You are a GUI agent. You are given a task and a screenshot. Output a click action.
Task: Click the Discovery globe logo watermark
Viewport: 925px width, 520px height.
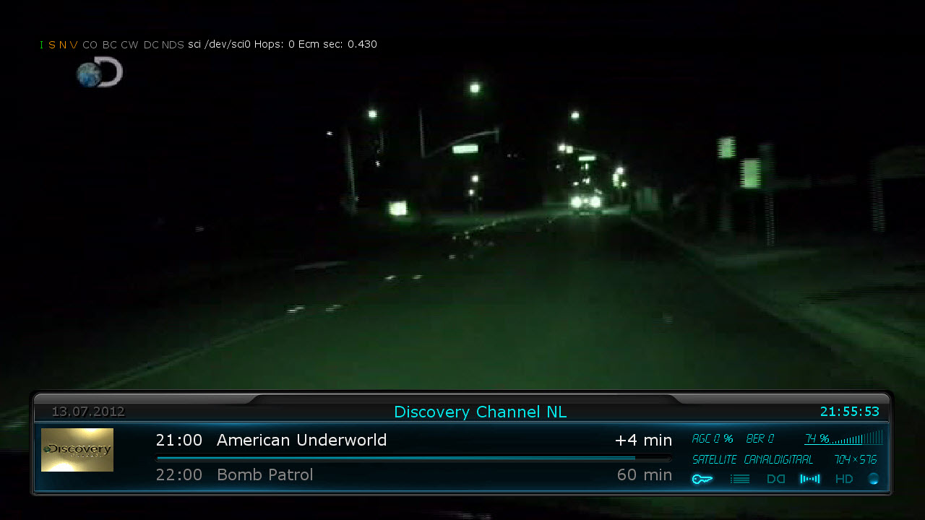click(x=100, y=73)
